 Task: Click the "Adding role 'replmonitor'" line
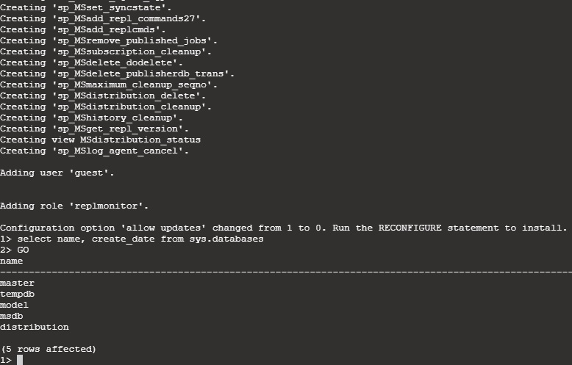[74, 206]
